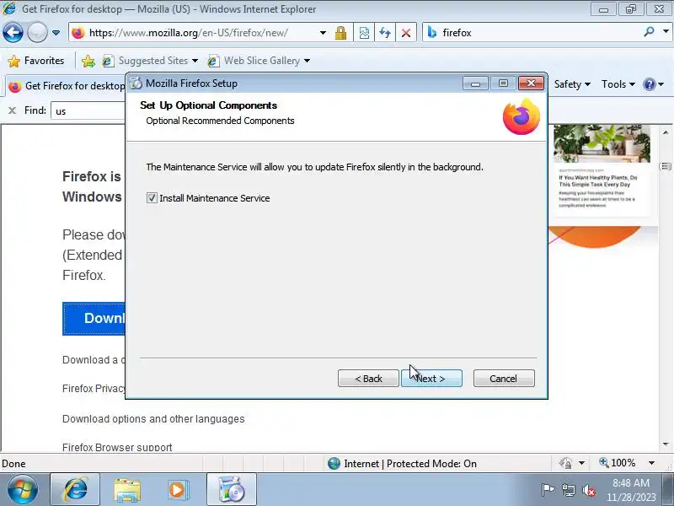The image size is (674, 506).
Task: Open the Tools menu
Action: tap(618, 84)
